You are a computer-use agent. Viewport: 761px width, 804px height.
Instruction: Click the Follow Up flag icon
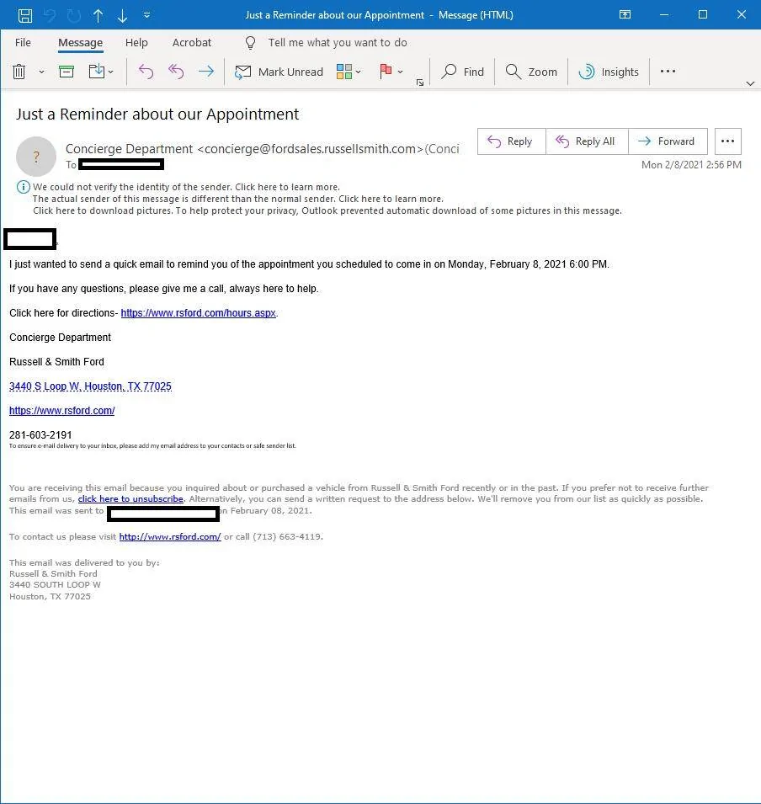click(x=386, y=72)
